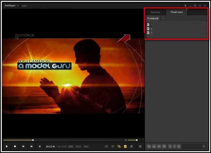Open the control panel gear settings
The image size is (211, 153).
point(132,146)
